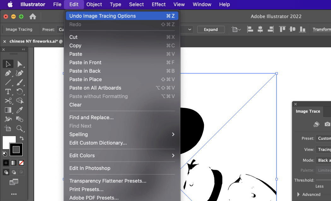Select the Scissors tool
This screenshot has width=331, height=201.
8,101
